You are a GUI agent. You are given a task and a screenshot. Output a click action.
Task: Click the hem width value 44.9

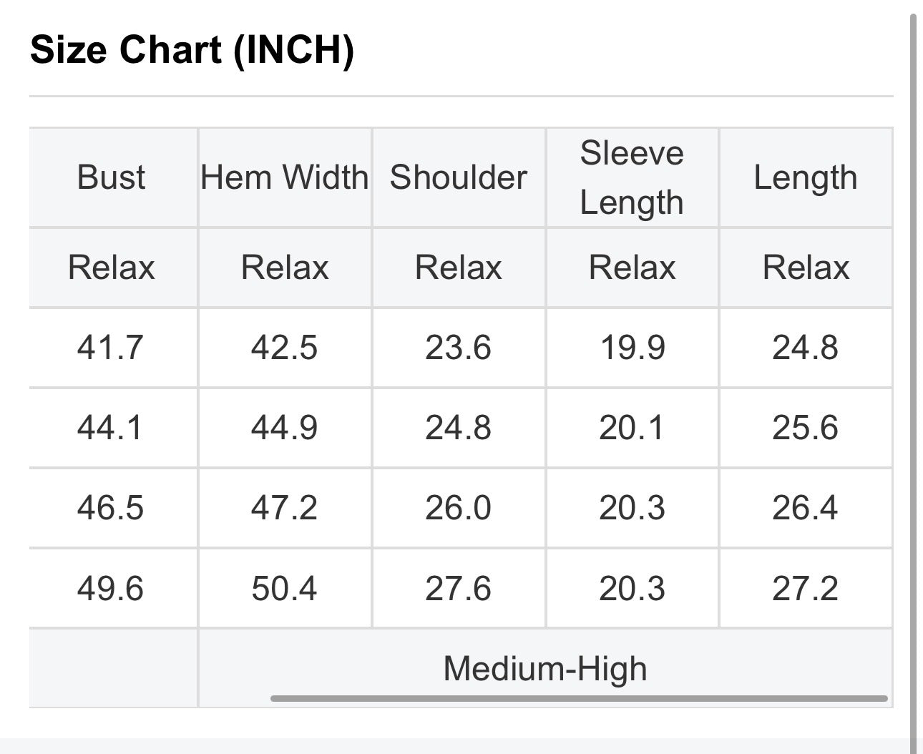285,429
